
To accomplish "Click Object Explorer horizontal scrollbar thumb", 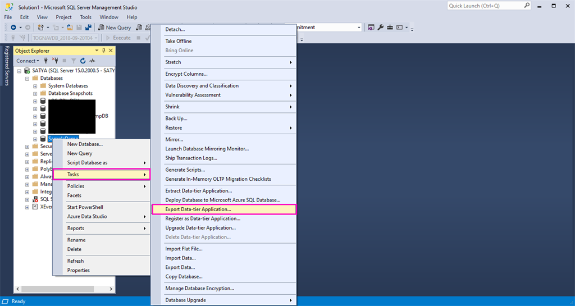I will [x=58, y=289].
